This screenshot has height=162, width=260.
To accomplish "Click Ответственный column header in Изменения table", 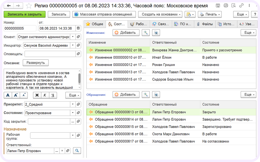I will [175, 42].
